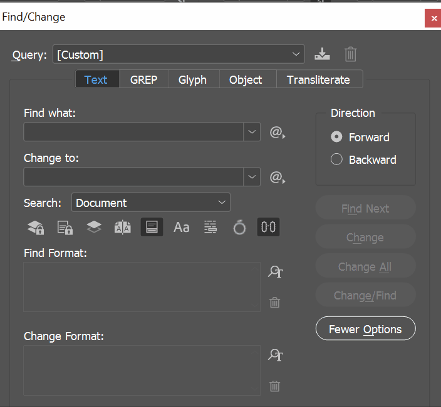Viewport: 441px width, 407px height.
Task: Click the Delete Query trash icon
Action: coord(351,54)
